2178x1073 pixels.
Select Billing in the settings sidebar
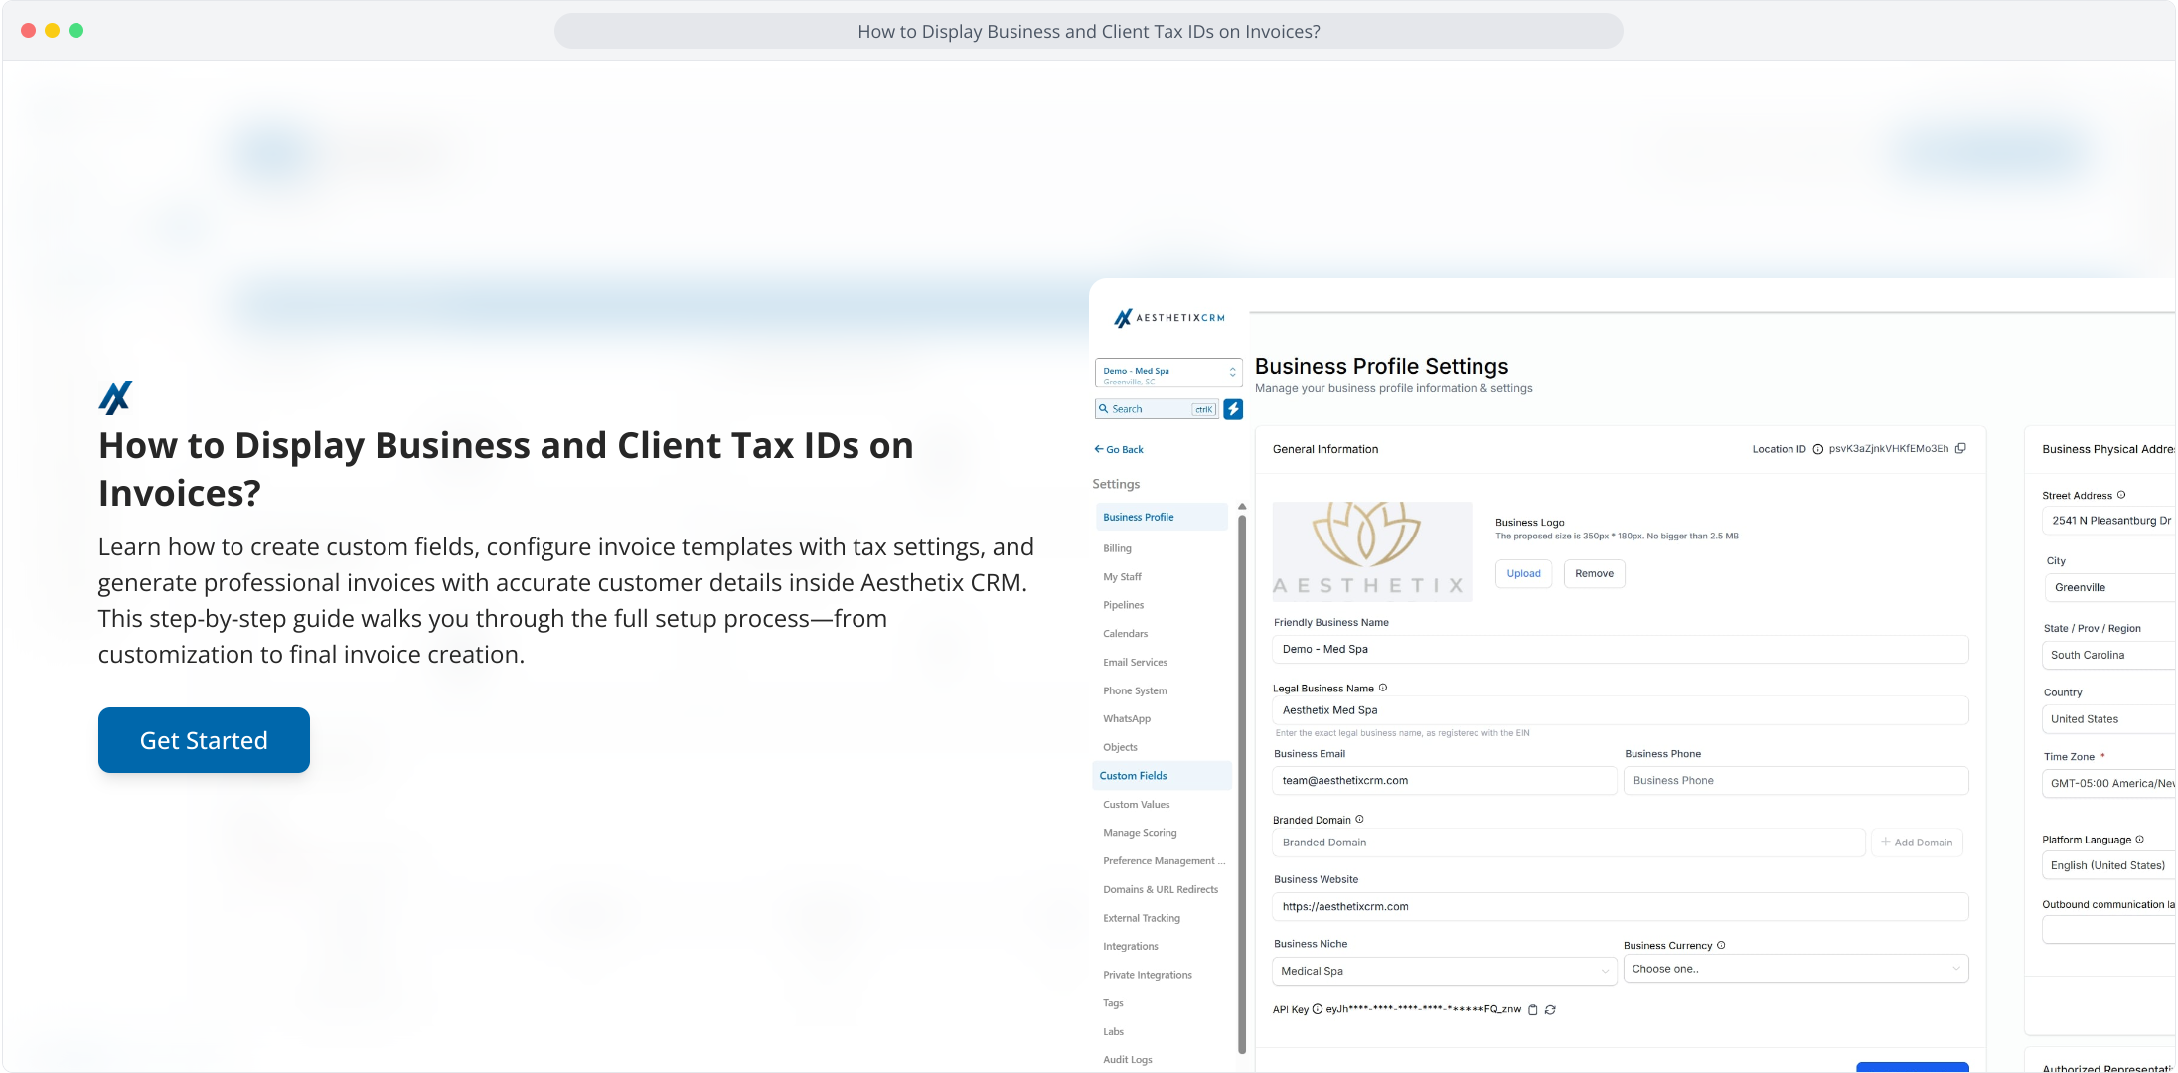pyautogui.click(x=1117, y=548)
